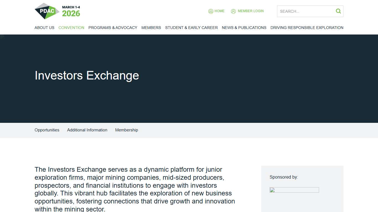The image size is (378, 212).
Task: Open MEMBER LOGIN
Action: (251, 11)
